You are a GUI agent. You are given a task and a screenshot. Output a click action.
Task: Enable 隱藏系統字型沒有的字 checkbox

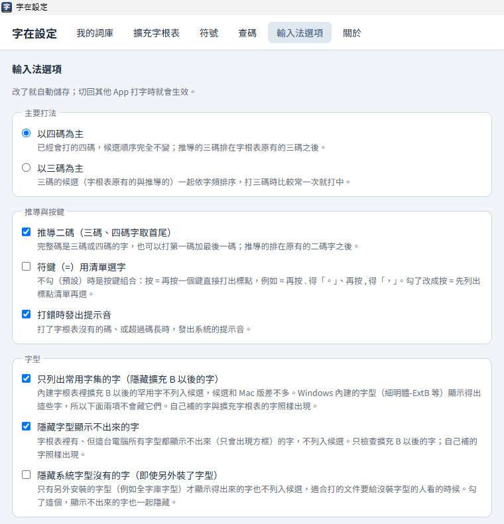(26, 474)
